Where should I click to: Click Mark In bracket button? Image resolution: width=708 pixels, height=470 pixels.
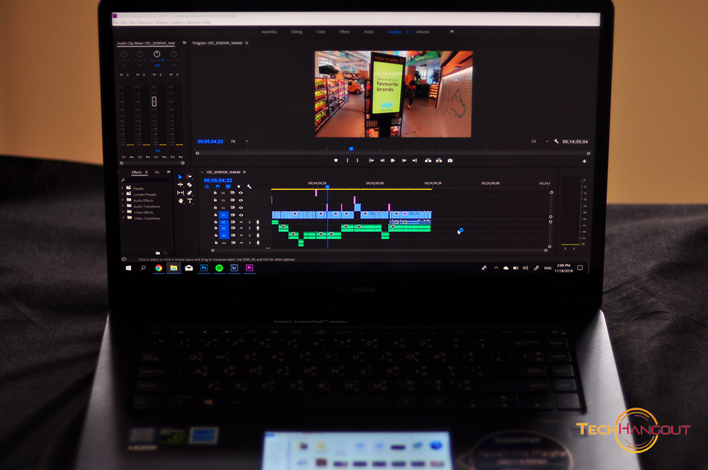click(347, 160)
